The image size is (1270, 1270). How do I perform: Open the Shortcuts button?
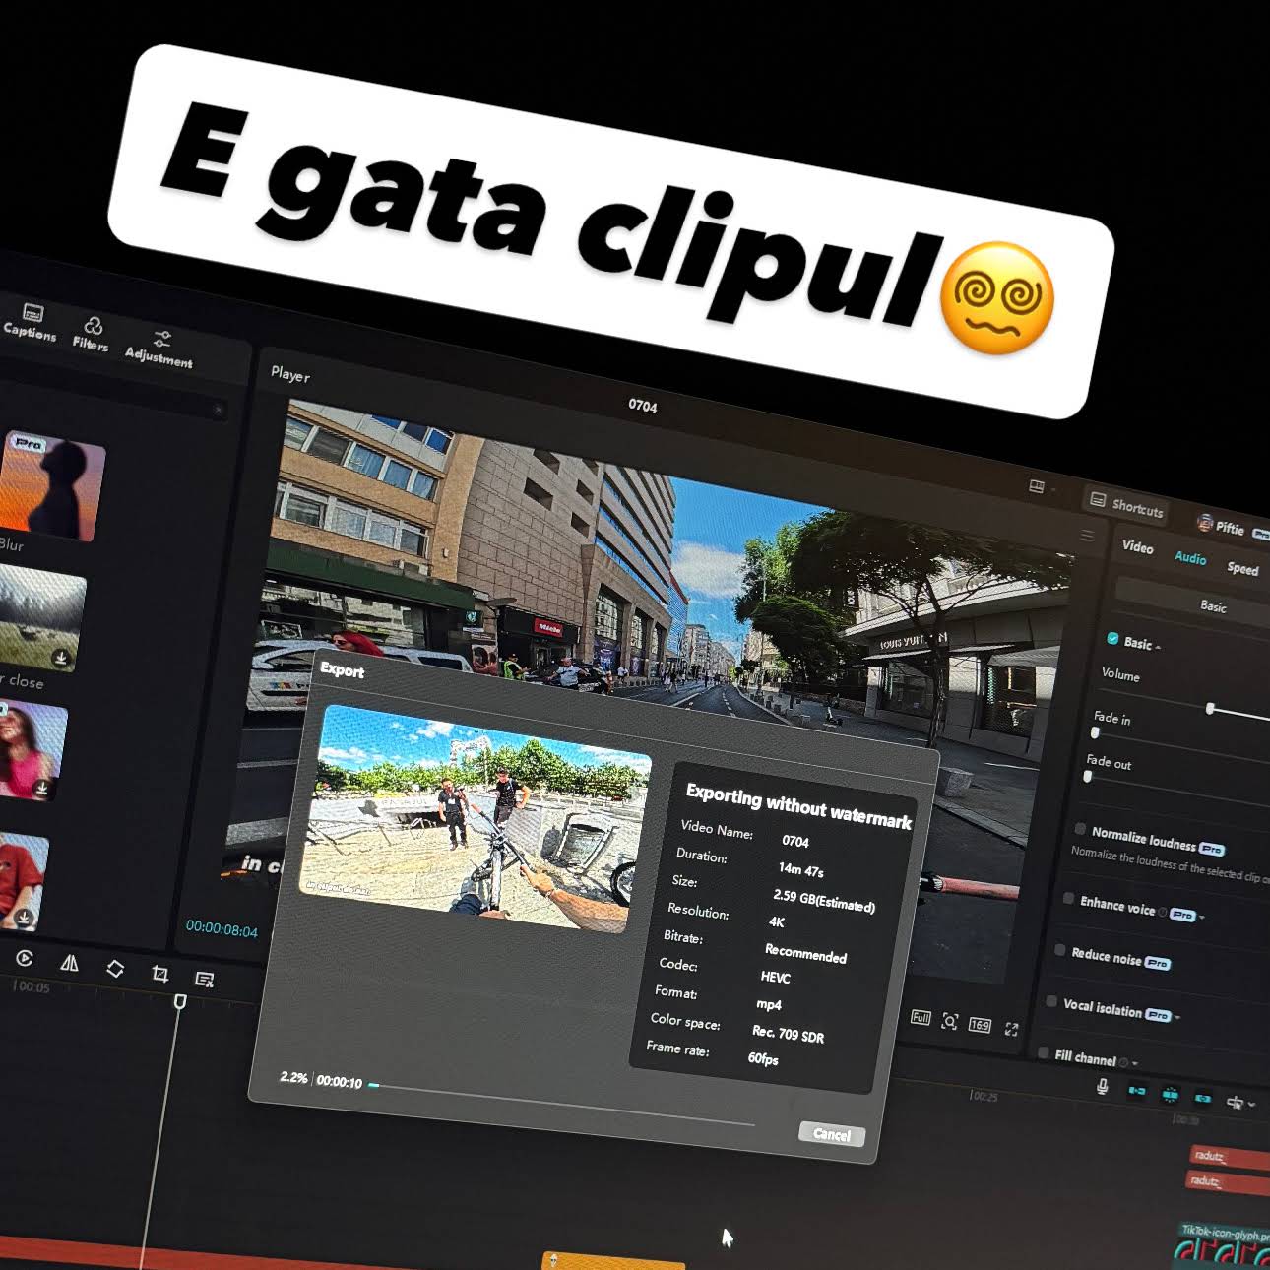coord(1127,505)
